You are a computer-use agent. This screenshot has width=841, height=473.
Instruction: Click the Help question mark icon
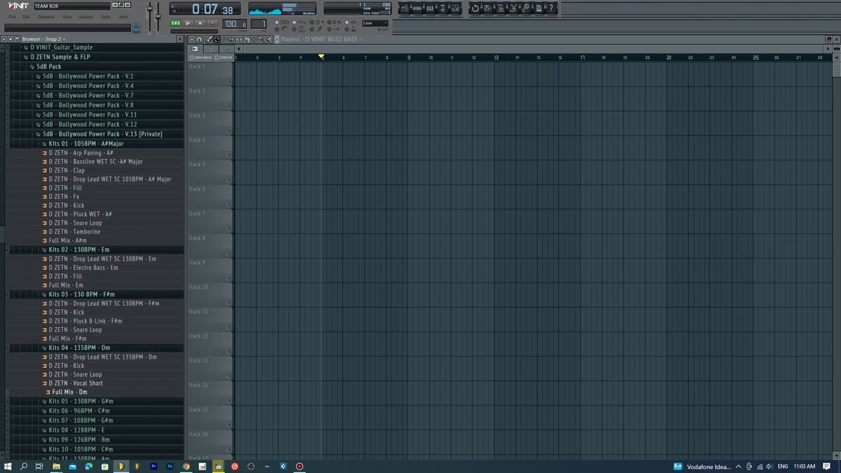click(x=551, y=9)
